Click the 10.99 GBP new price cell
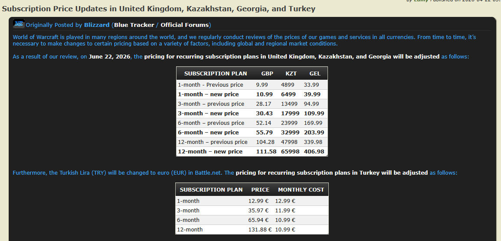 264,94
